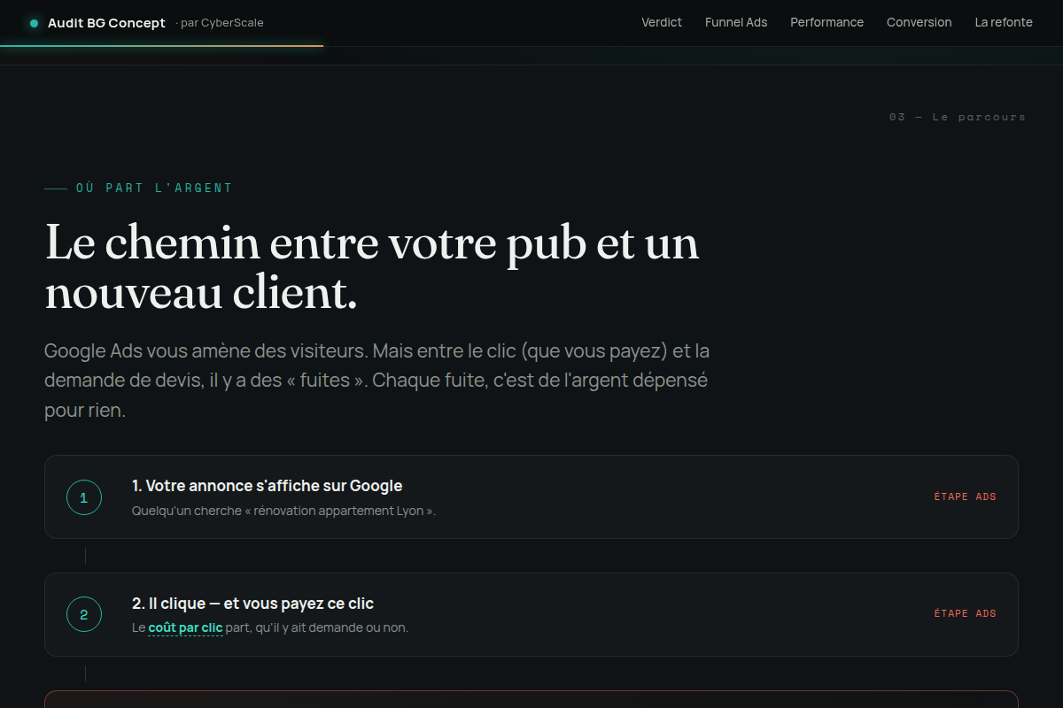The width and height of the screenshot is (1063, 708).
Task: Click the Audit BG Concept brand title
Action: (106, 23)
